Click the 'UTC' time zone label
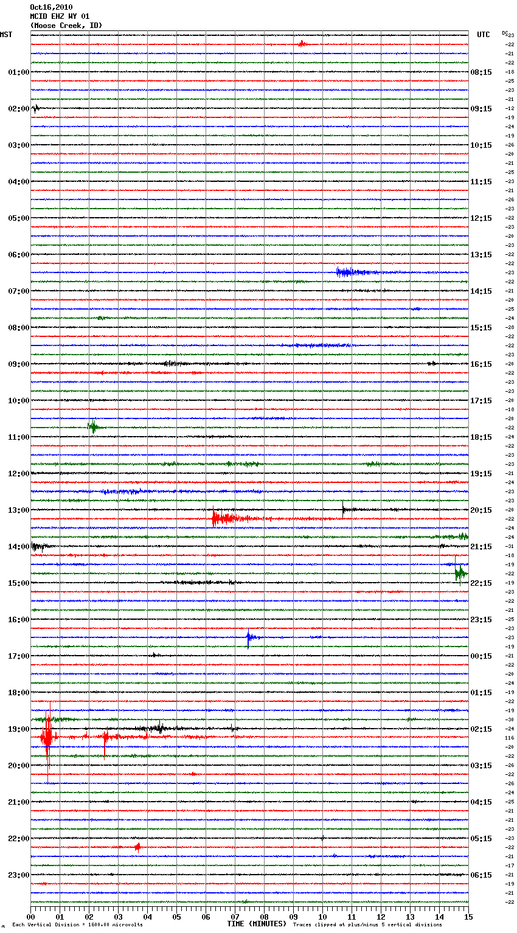517x933 pixels. (484, 35)
